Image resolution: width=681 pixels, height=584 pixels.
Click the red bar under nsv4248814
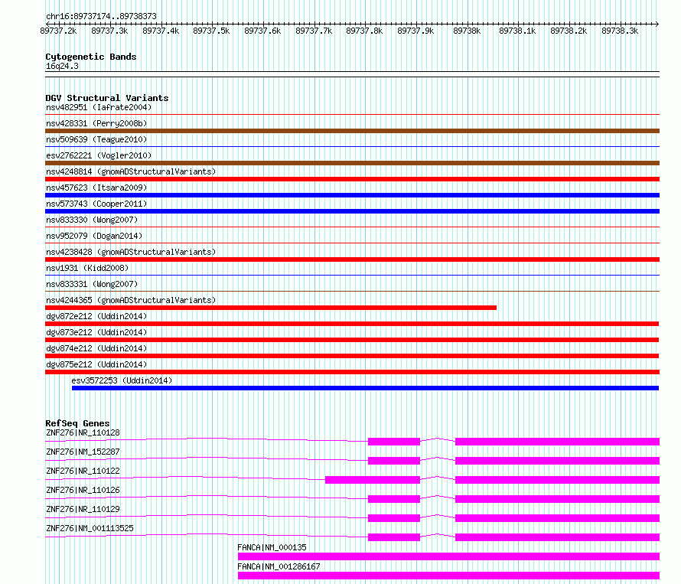point(352,179)
